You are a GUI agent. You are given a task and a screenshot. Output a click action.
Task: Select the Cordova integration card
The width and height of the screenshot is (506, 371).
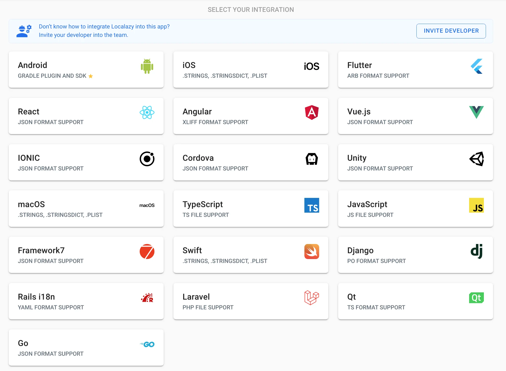pyautogui.click(x=251, y=162)
